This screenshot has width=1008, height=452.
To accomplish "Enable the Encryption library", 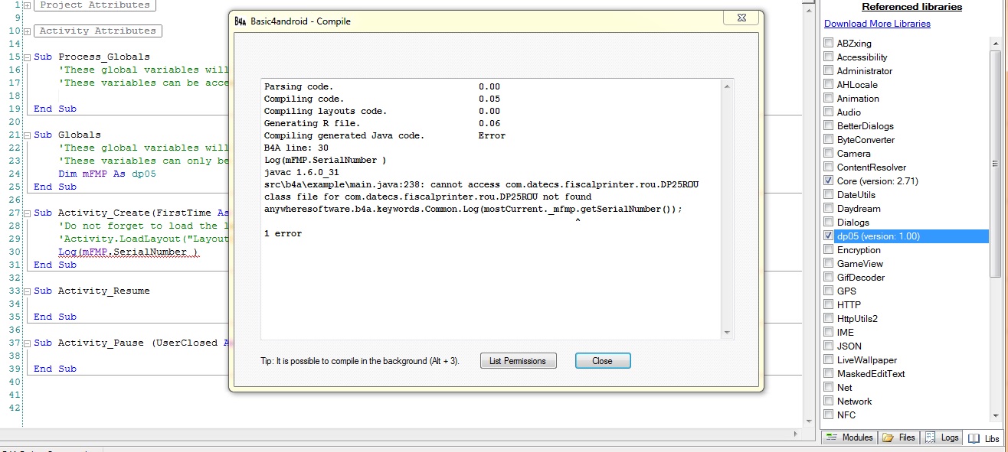I will click(829, 250).
